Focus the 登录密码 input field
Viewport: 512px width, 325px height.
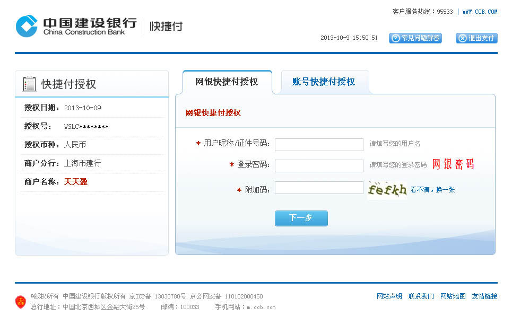point(319,166)
